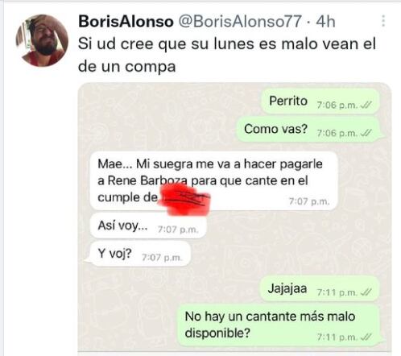
Task: Open the BorisAlonso display name link
Action: pos(126,21)
